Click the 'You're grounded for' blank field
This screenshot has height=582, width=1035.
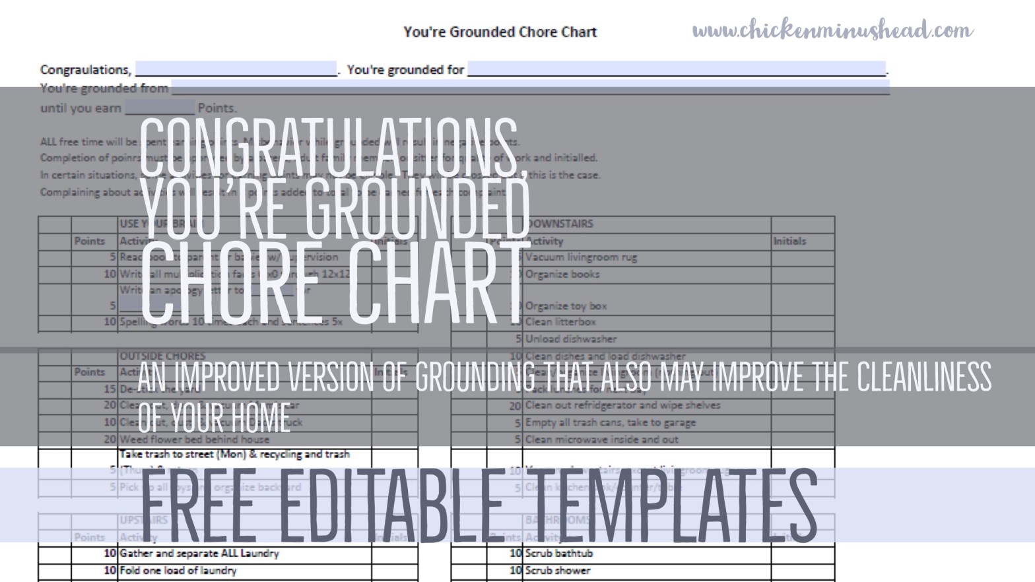pyautogui.click(x=676, y=69)
